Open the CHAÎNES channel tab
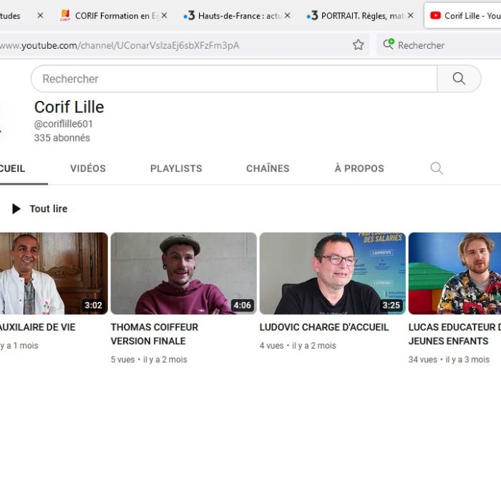 (268, 168)
